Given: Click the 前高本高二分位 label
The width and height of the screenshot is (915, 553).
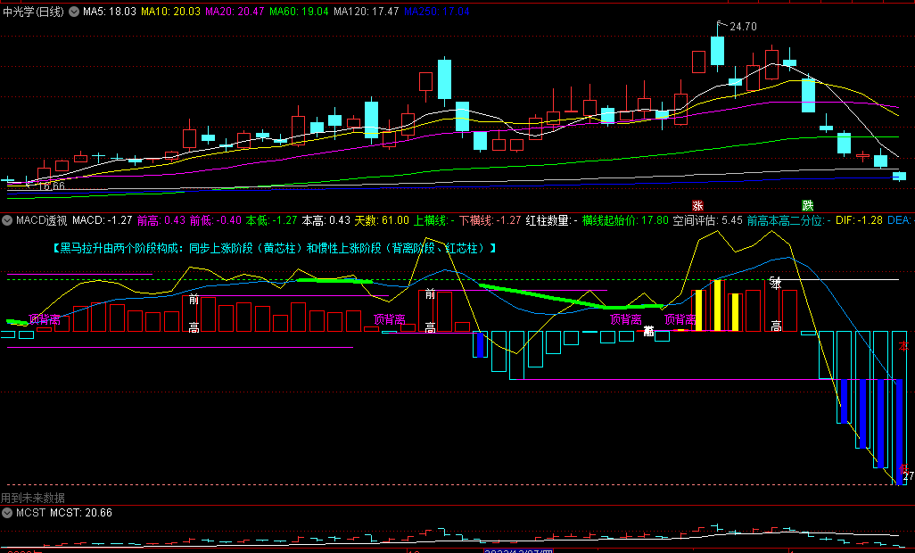Looking at the screenshot, I should 789,220.
